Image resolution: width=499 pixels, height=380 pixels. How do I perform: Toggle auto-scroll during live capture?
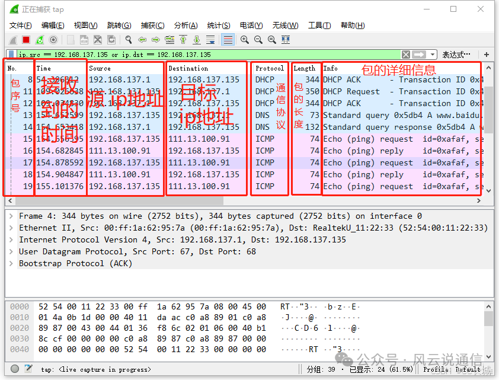click(x=210, y=40)
